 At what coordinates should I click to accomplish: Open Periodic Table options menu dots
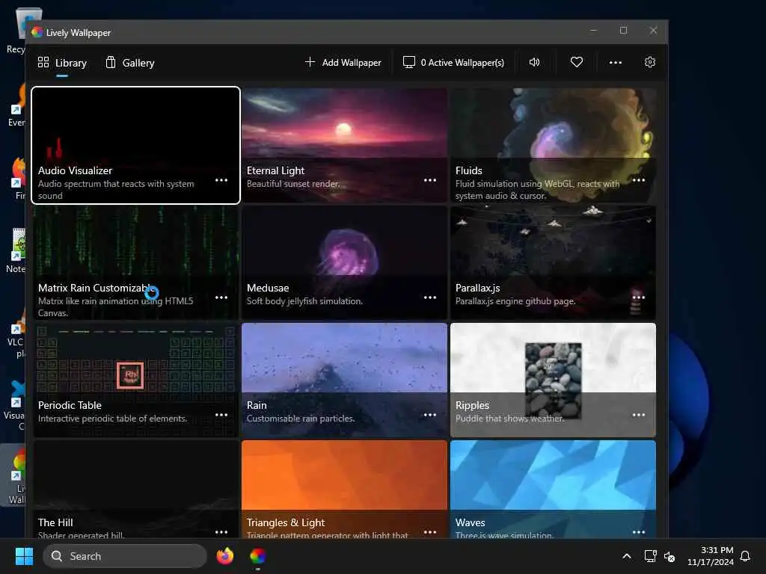(221, 415)
